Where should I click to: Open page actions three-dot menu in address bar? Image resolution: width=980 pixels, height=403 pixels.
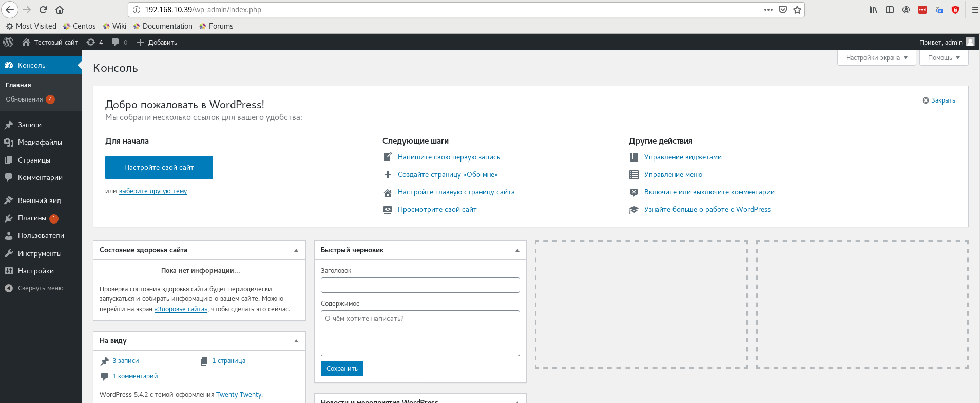[768, 10]
